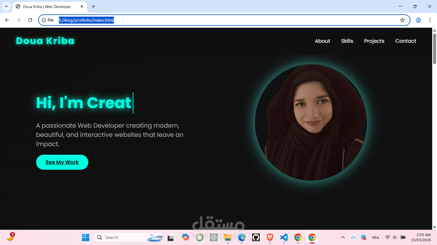Switch the FRA keyboard language indicator
This screenshot has height=245, width=437.
pyautogui.click(x=376, y=238)
